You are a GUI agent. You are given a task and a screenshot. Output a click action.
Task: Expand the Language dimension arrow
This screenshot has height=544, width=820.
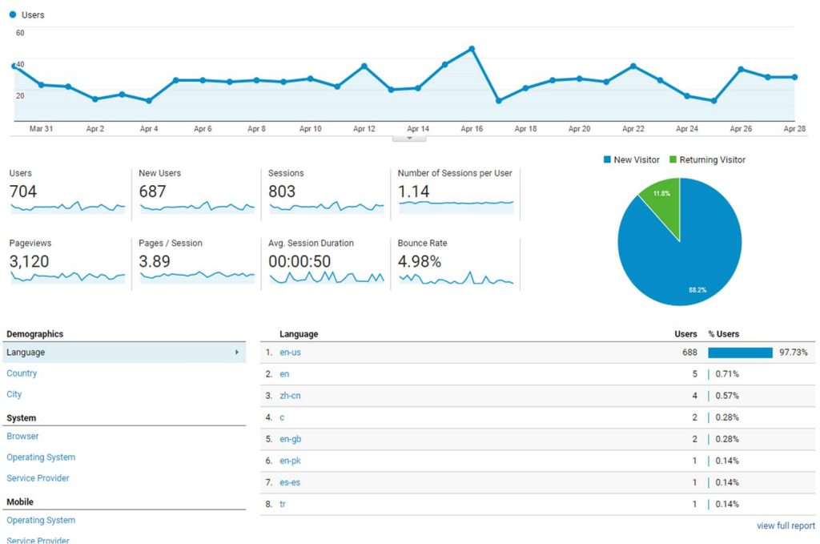click(x=236, y=353)
